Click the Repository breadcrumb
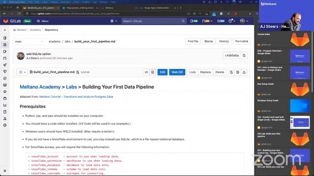 pyautogui.click(x=52, y=30)
